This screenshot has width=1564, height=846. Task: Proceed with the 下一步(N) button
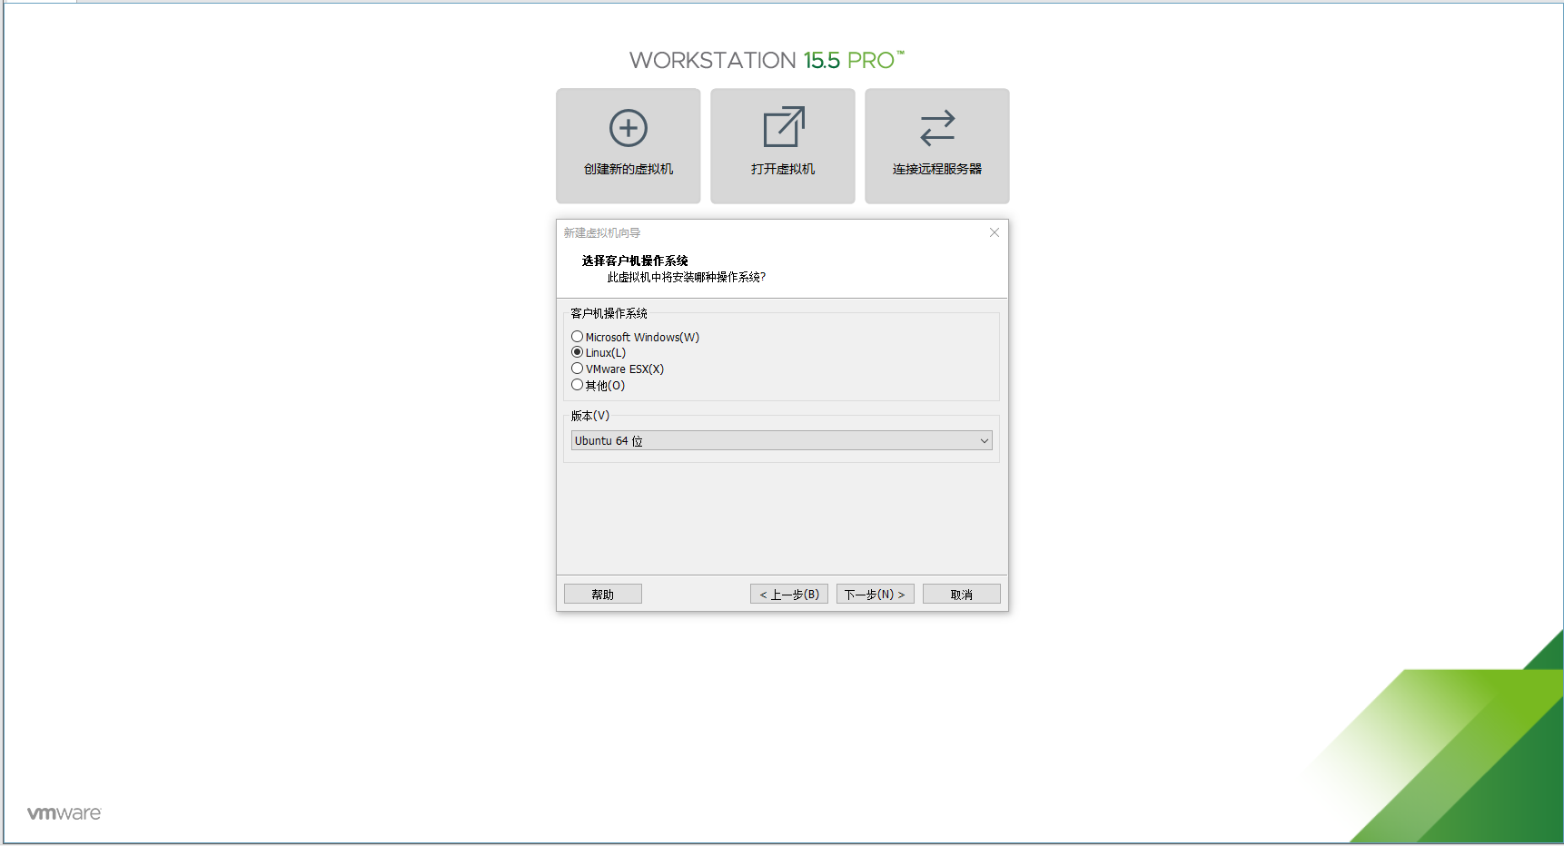click(876, 594)
